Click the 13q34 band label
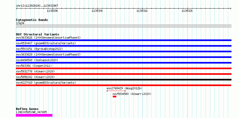Image resolution: width=239 pixels, height=118 pixels. click(20, 23)
